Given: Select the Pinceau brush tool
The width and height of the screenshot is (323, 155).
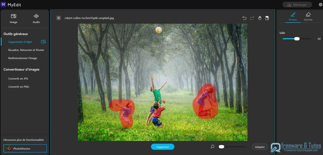Looking at the screenshot, I should coord(293,16).
